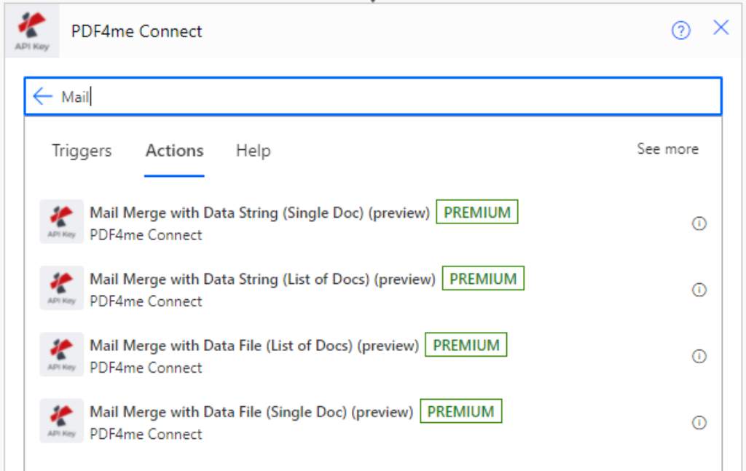Close the PDF4me Connect dialog
The width and height of the screenshot is (746, 471).
721,28
